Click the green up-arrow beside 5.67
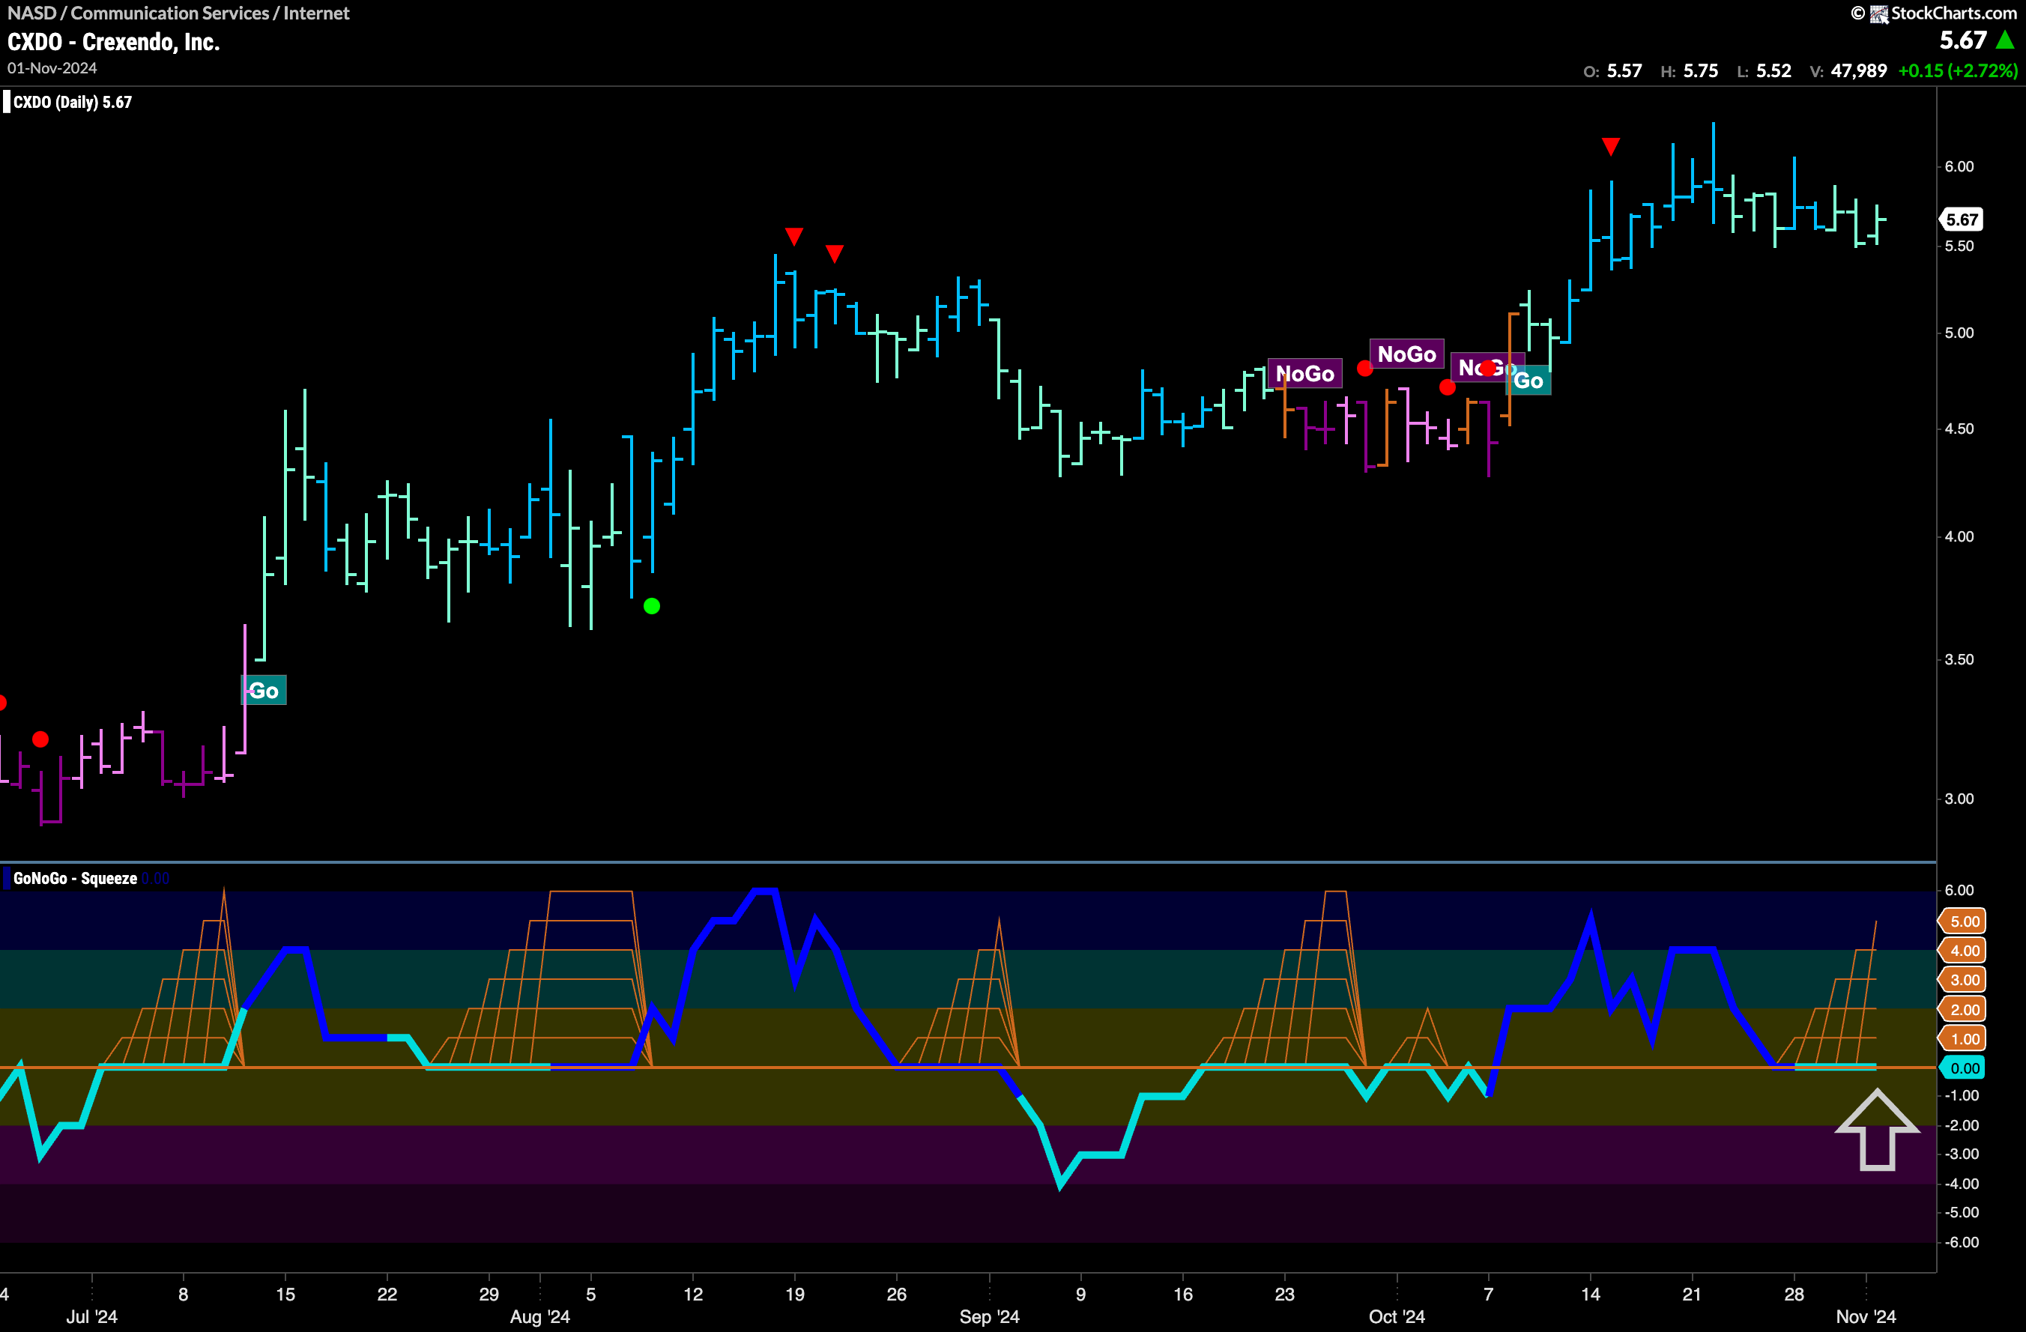This screenshot has width=2026, height=1332. point(2006,40)
